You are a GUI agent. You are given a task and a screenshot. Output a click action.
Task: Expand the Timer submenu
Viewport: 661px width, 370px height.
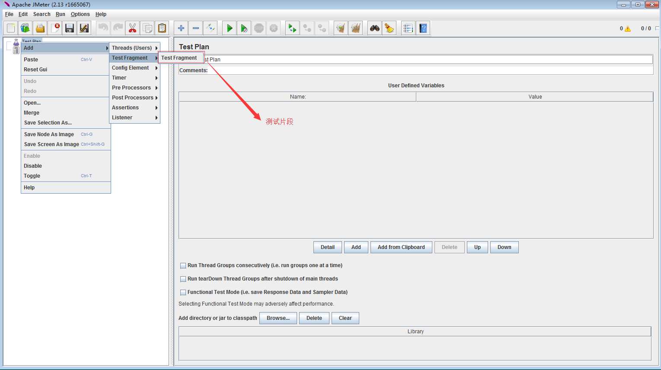pos(134,78)
